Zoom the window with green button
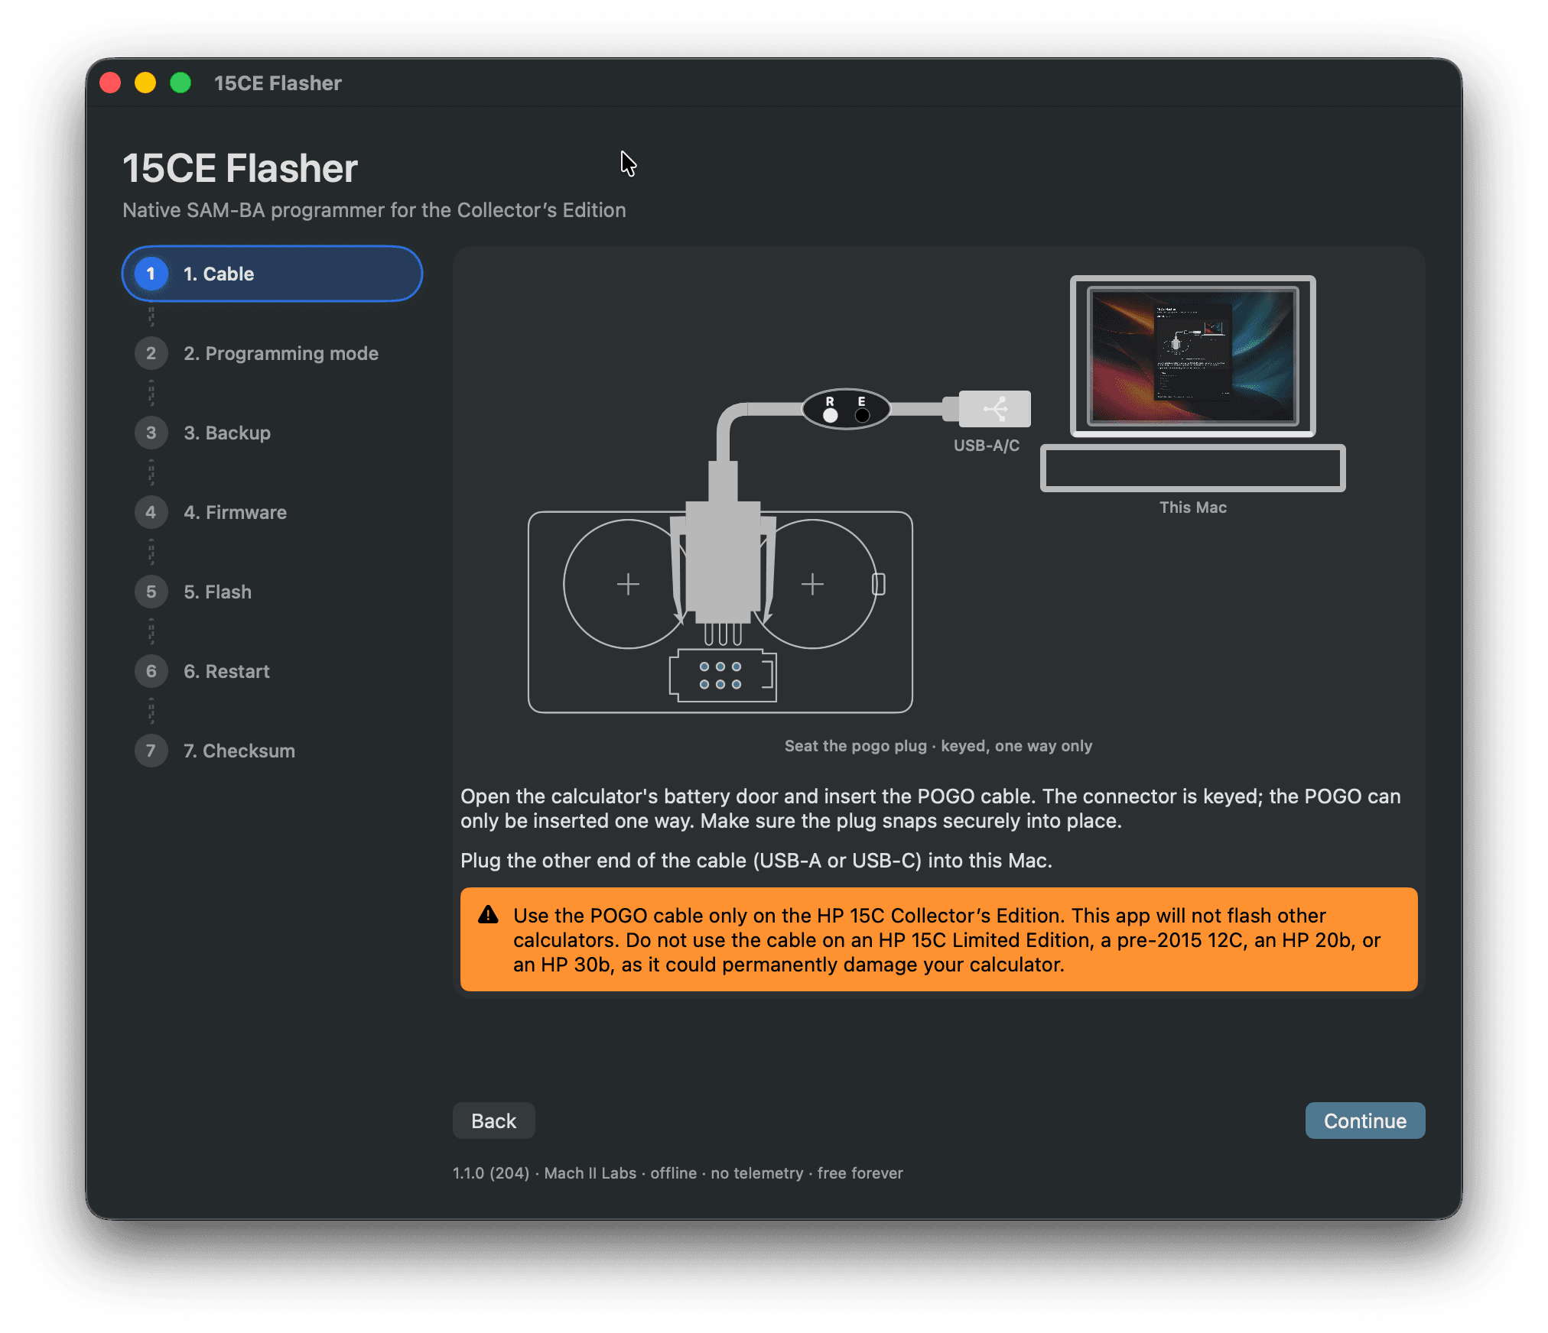Viewport: 1548px width, 1333px height. 180,83
